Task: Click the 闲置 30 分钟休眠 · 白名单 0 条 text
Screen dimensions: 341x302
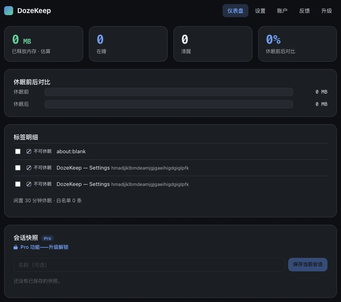Action: pos(48,201)
